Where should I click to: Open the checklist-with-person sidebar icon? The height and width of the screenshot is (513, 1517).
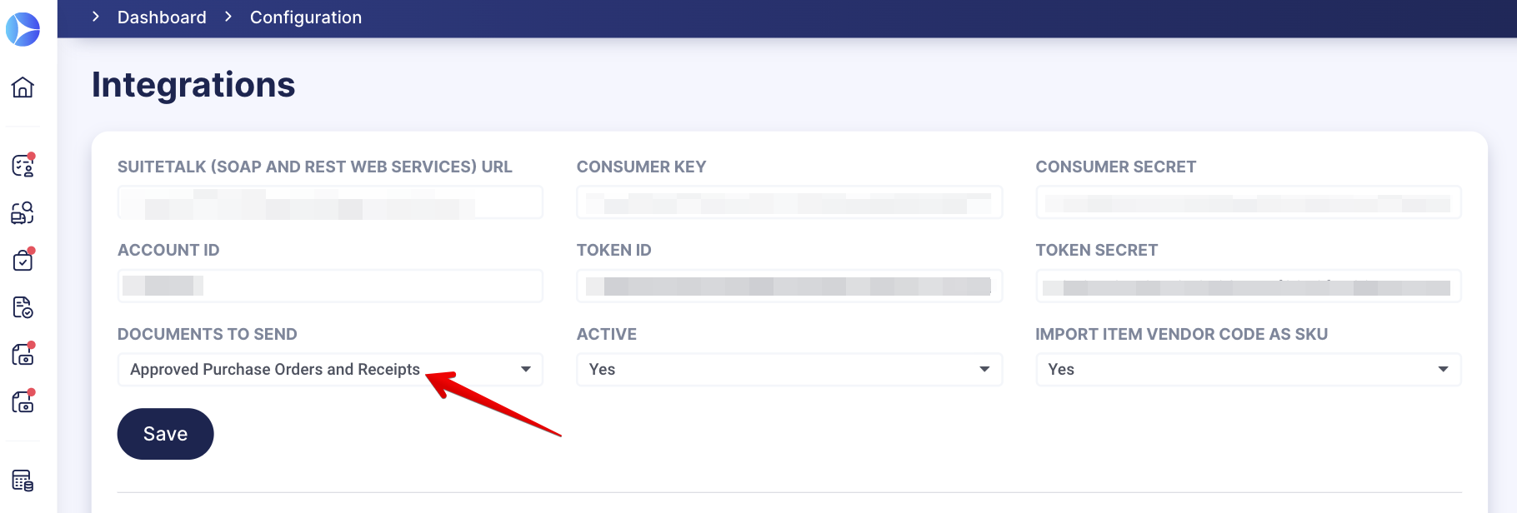coord(23,166)
